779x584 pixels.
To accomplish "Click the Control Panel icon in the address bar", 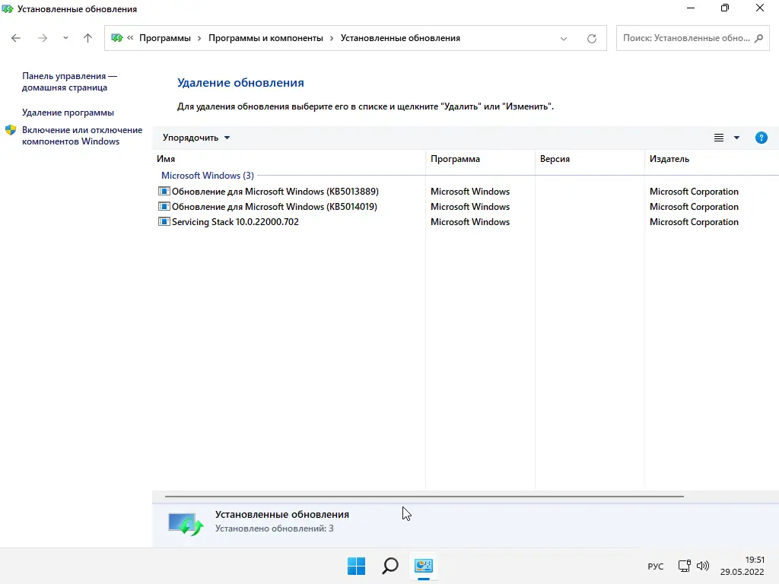I will coord(116,36).
